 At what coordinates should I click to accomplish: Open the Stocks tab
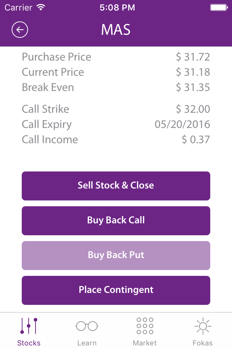(29, 331)
